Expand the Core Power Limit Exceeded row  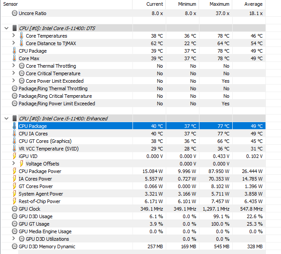click(14, 81)
